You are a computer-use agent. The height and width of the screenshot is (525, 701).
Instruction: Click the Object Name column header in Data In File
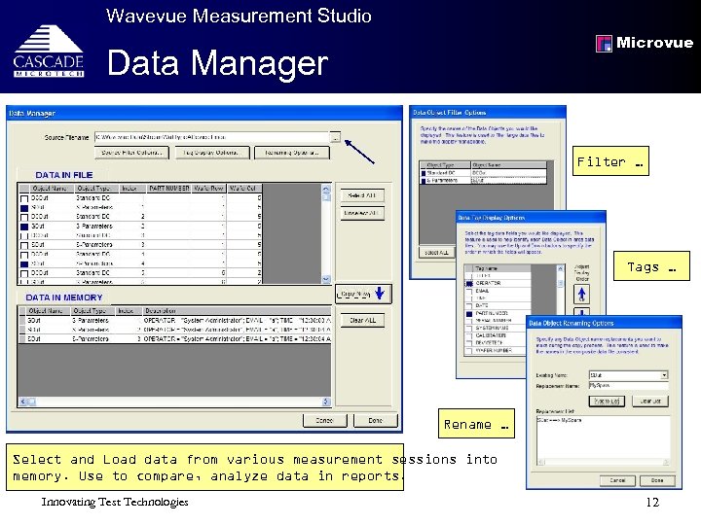pos(50,189)
